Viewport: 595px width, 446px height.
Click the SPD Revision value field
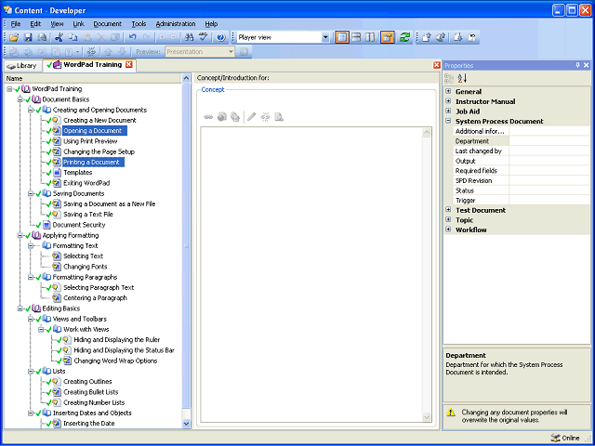point(549,180)
